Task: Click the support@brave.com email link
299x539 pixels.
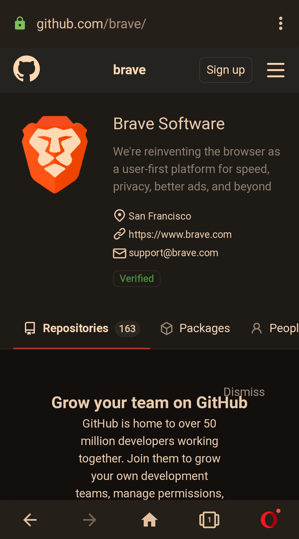Action: click(x=174, y=253)
